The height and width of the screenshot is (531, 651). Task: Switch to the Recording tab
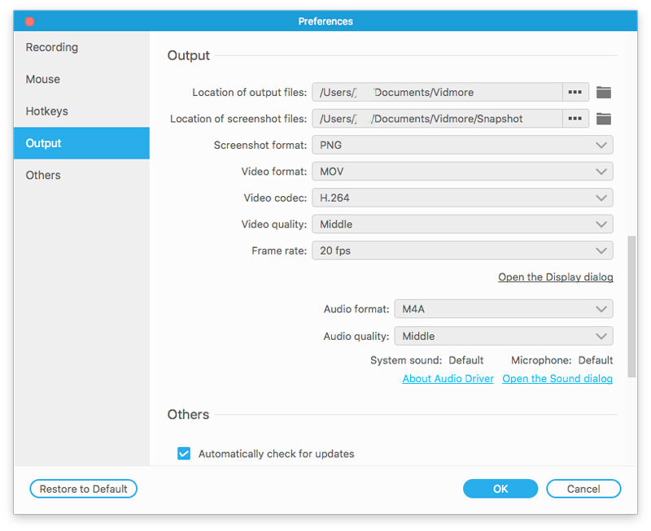click(x=52, y=47)
